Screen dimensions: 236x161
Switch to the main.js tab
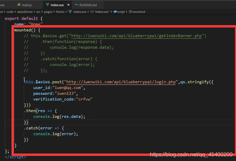point(27,5)
